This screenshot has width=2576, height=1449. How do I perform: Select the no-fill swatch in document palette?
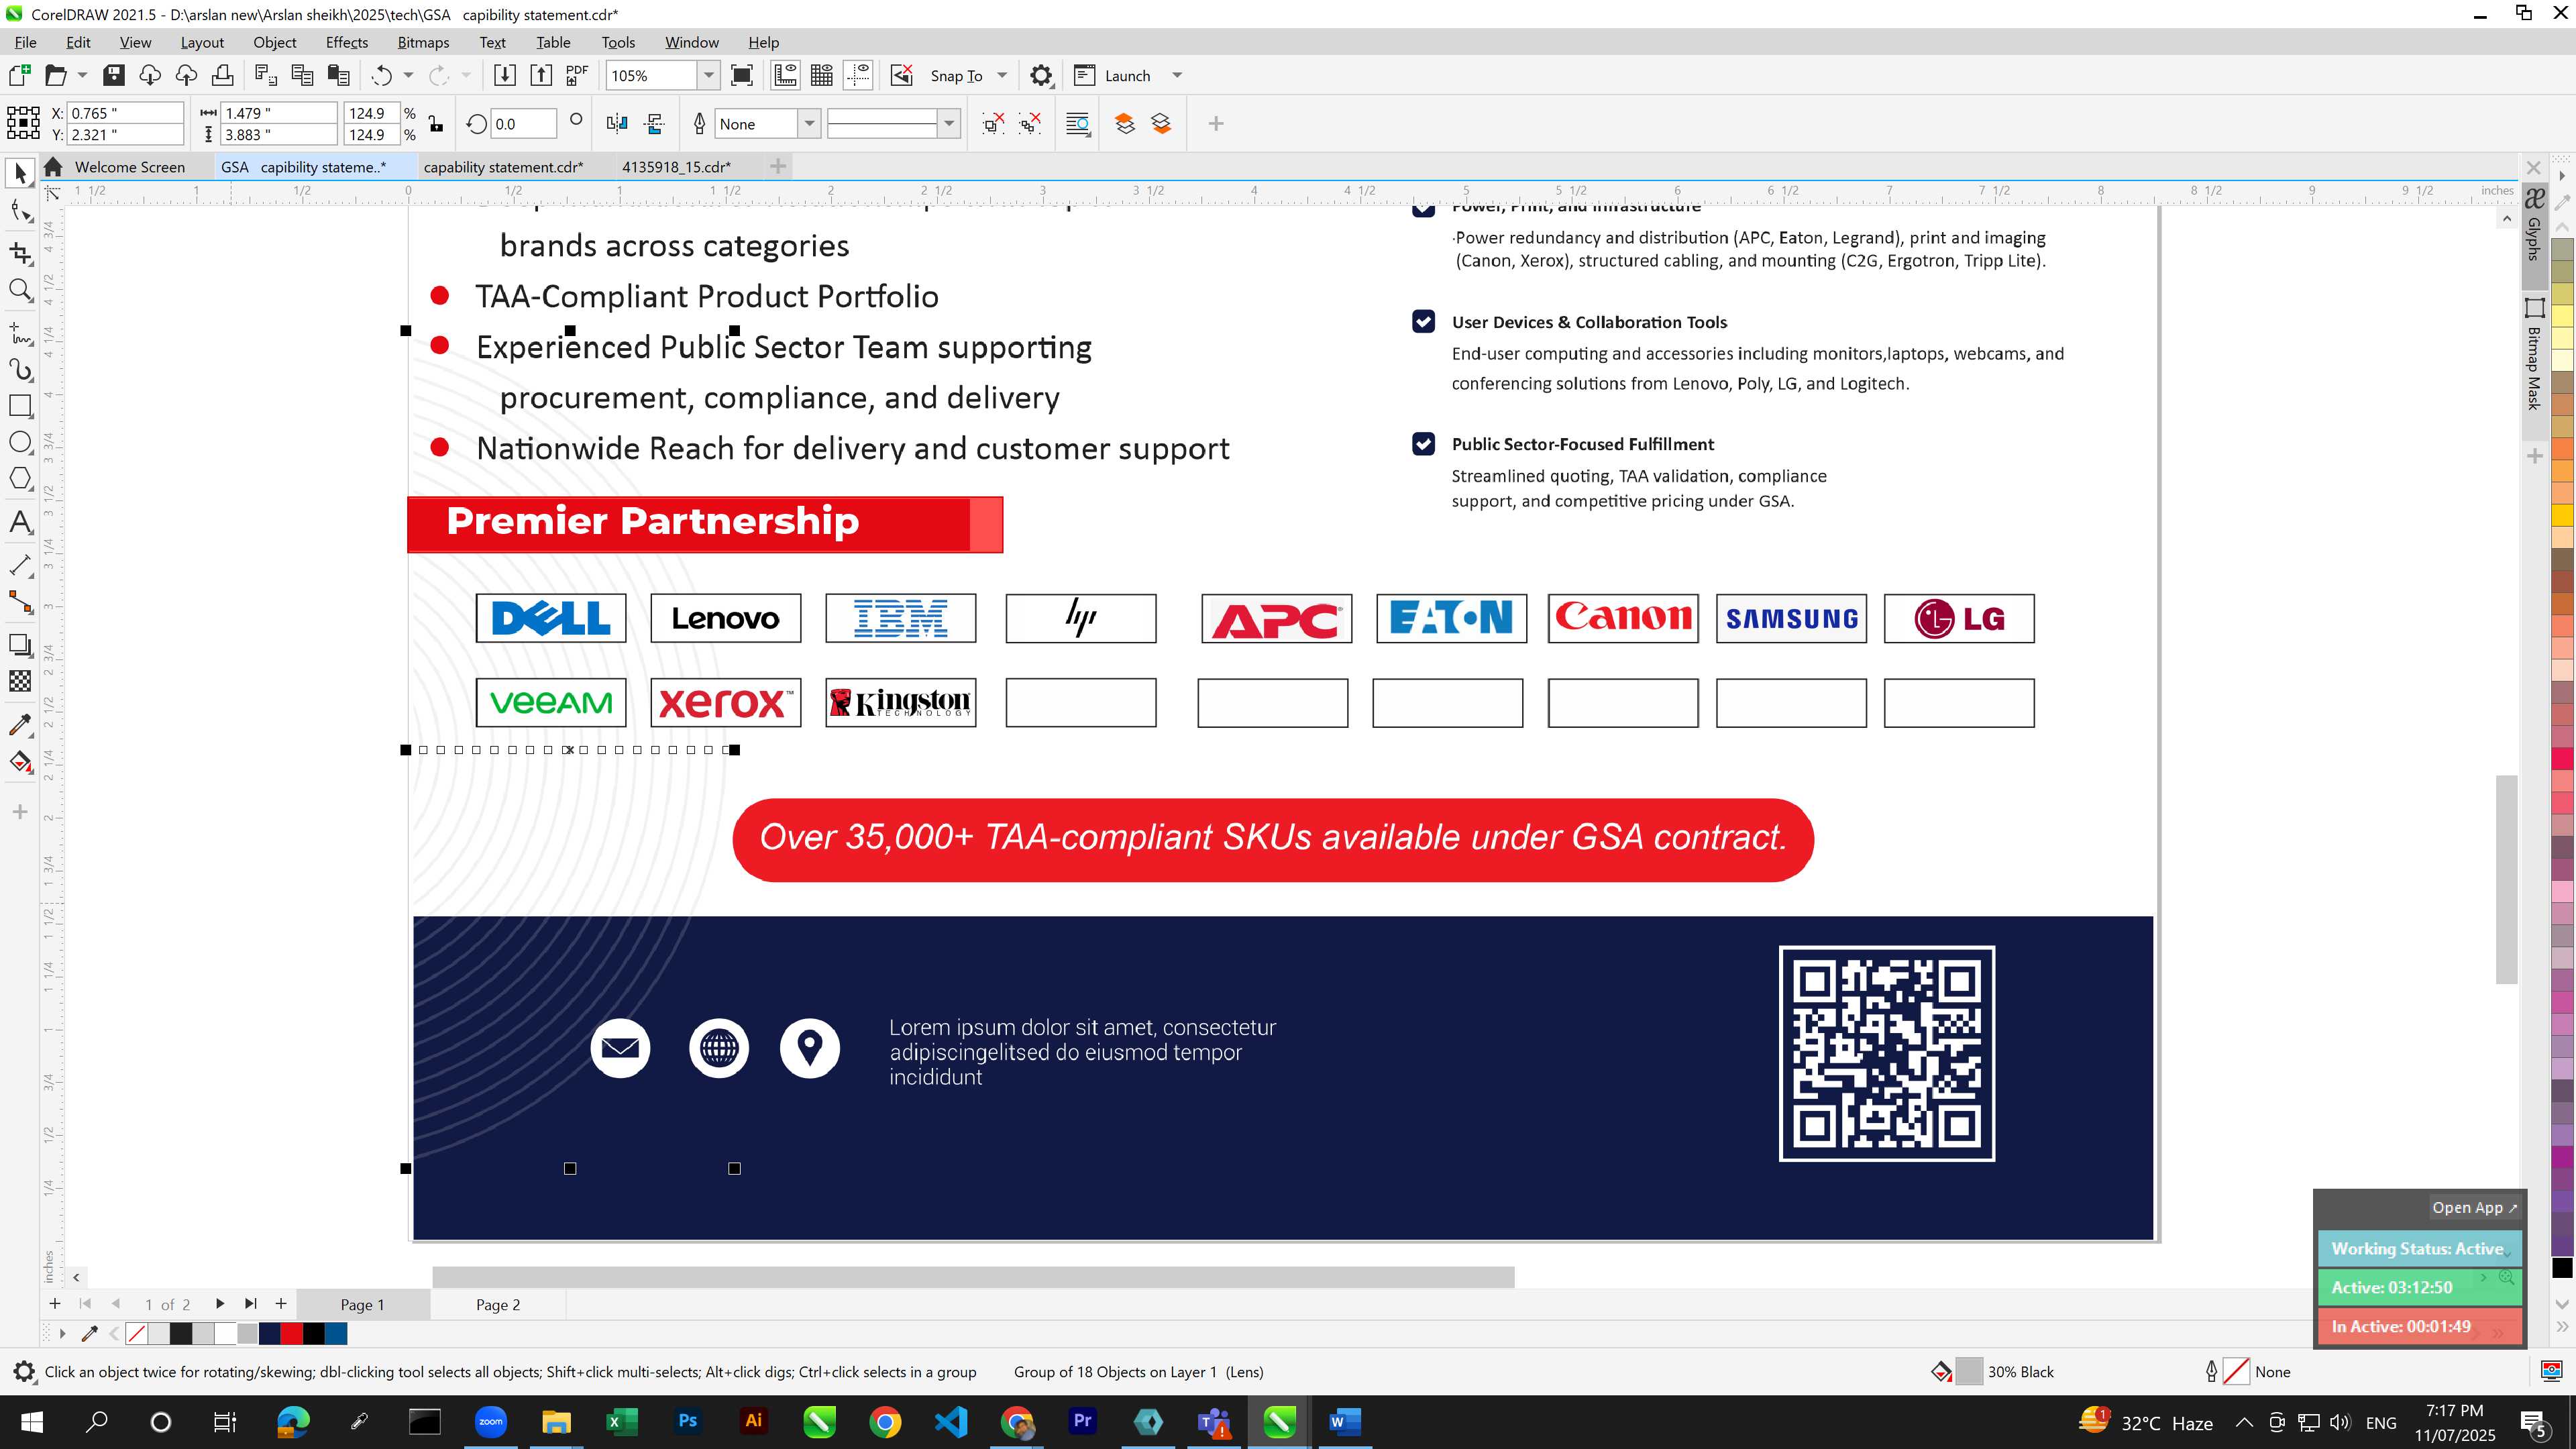137,1333
